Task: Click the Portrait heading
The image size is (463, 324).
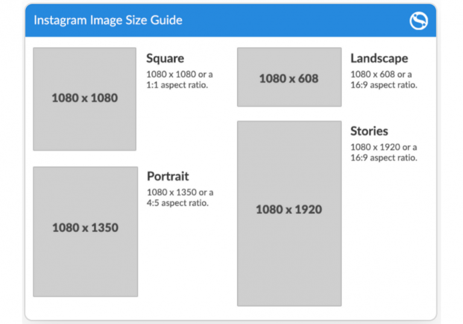Action: point(168,176)
